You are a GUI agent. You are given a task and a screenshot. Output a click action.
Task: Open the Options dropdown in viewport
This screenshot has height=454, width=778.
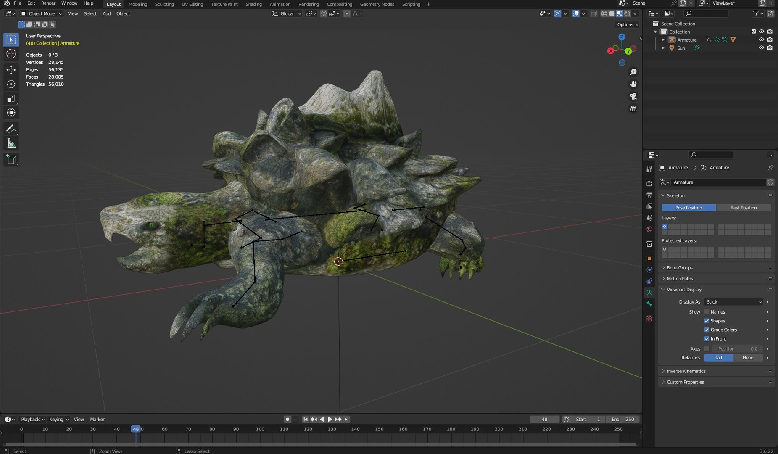[628, 24]
